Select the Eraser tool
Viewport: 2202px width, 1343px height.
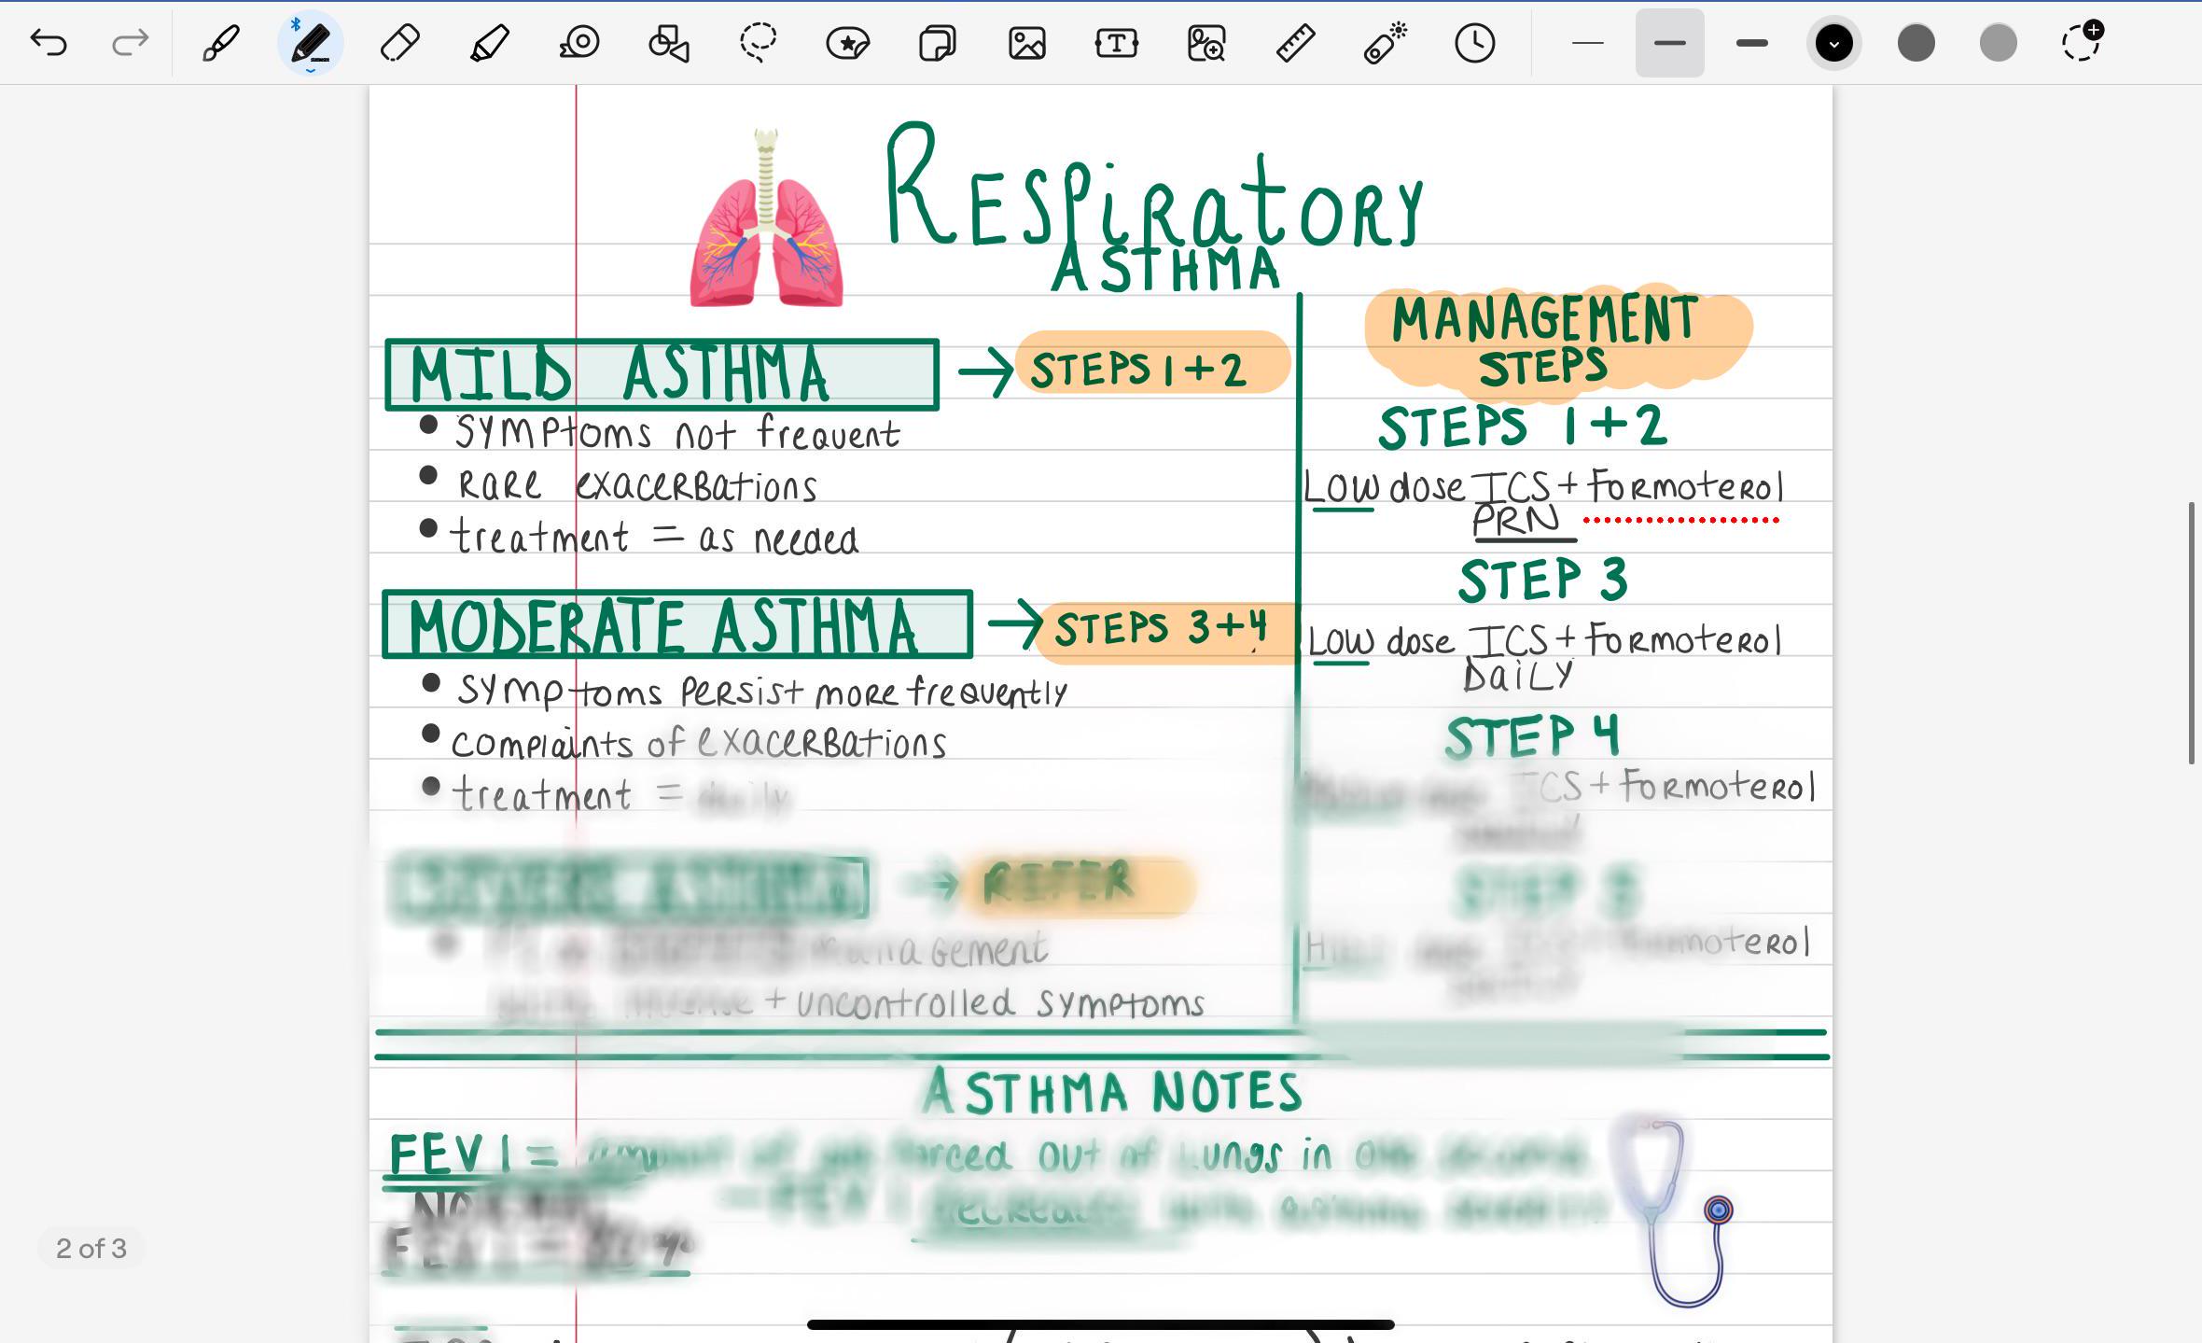[x=399, y=43]
